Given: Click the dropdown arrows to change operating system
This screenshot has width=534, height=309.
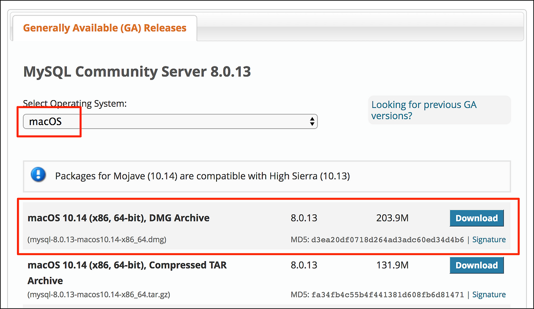Looking at the screenshot, I should pyautogui.click(x=312, y=121).
